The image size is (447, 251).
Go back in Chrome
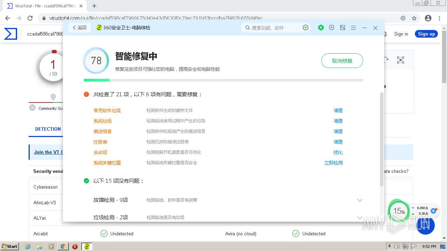(x=8, y=18)
